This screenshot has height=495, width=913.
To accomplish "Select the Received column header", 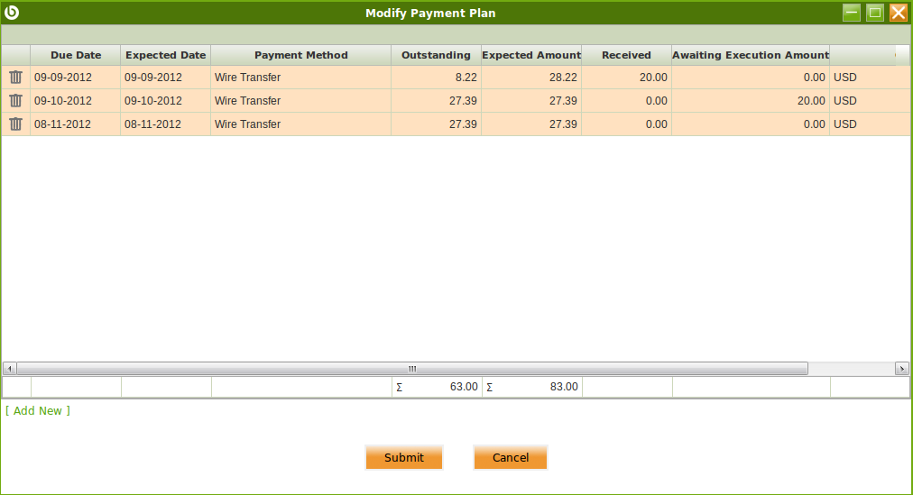I will (x=626, y=55).
